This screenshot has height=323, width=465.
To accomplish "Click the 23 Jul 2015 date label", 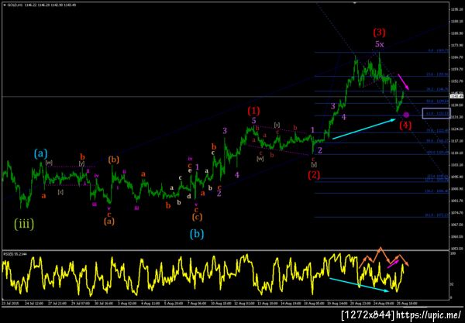I will tap(9, 304).
